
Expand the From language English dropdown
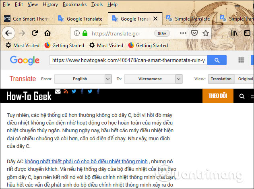pyautogui.click(x=108, y=79)
